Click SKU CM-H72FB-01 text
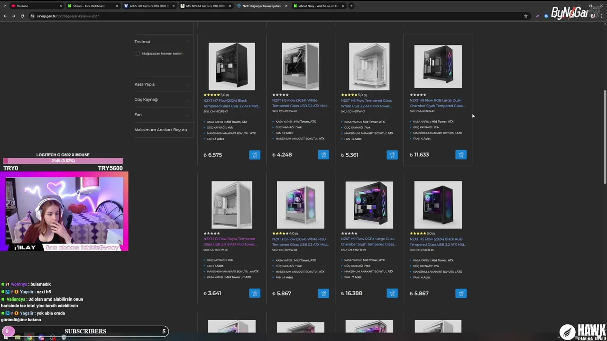This screenshot has height=341, width=607. [x=216, y=112]
